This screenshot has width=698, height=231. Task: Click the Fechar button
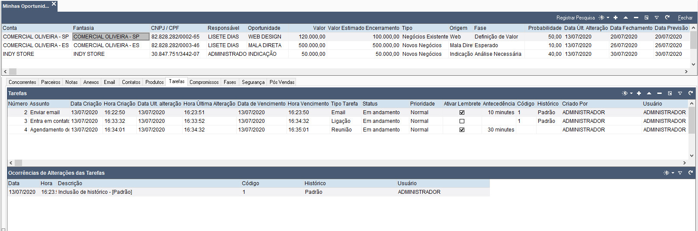click(x=685, y=18)
